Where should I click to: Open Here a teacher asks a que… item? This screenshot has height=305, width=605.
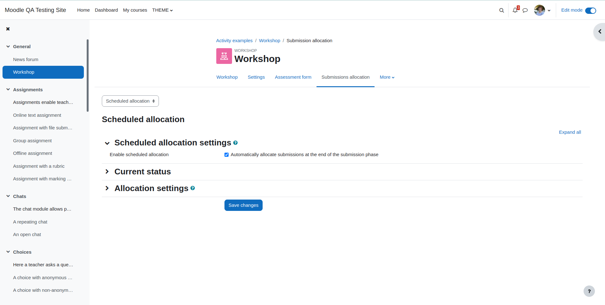(x=43, y=265)
